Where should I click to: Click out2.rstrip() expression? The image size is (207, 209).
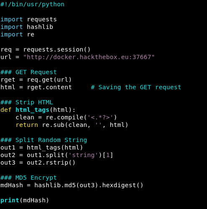tap(51, 163)
